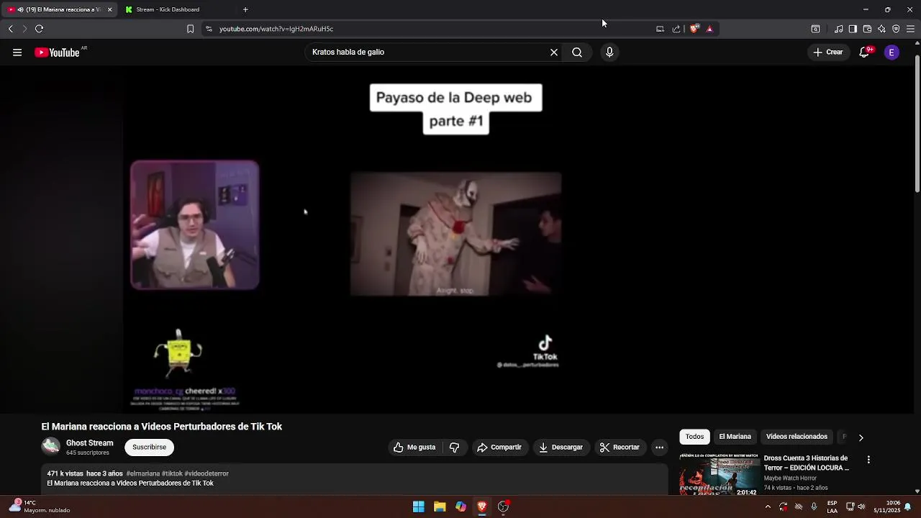Open Dross Cuenta 3 Historias thumbnail
Image resolution: width=921 pixels, height=518 pixels.
coord(720,475)
